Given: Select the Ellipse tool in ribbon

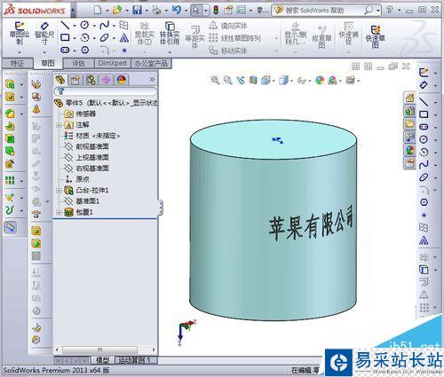Looking at the screenshot, I should click(x=104, y=38).
